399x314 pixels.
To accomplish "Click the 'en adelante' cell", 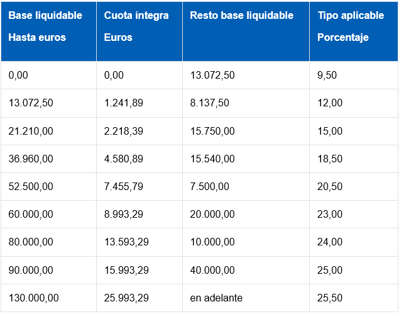I will [x=216, y=297].
